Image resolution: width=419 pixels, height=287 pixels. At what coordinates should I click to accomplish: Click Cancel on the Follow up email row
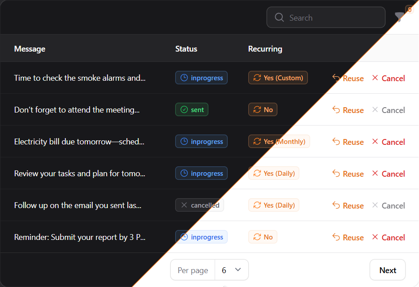[x=388, y=205]
